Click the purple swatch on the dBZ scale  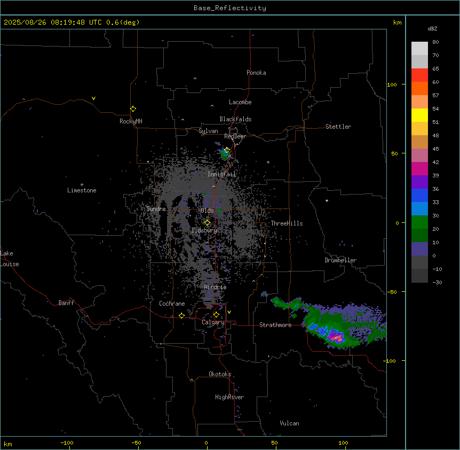[x=419, y=182]
